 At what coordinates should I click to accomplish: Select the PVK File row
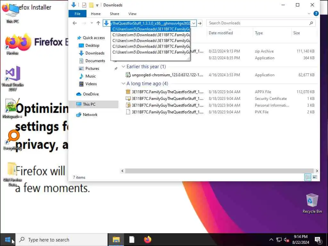point(220,112)
